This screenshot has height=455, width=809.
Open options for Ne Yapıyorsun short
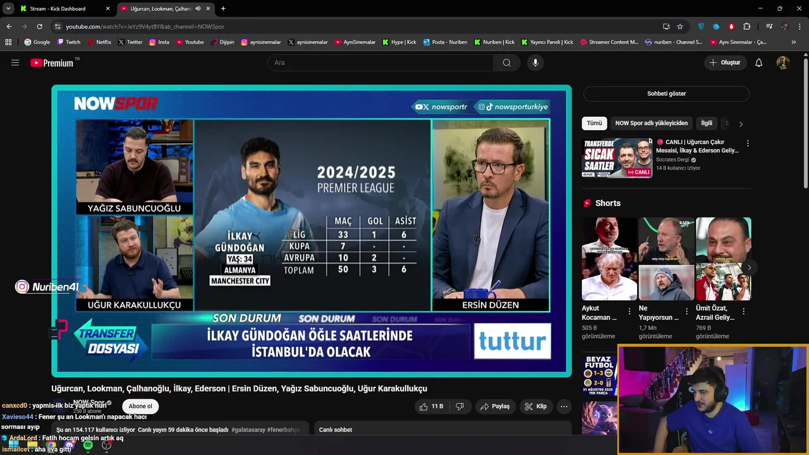[x=687, y=312]
